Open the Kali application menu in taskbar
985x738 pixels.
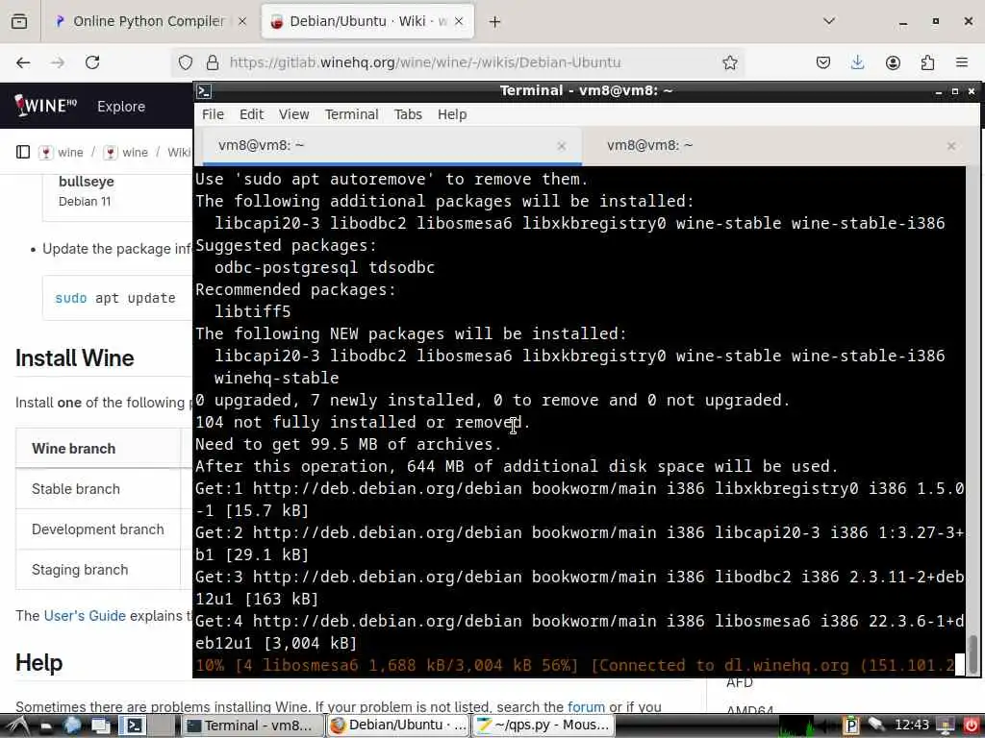(17, 726)
